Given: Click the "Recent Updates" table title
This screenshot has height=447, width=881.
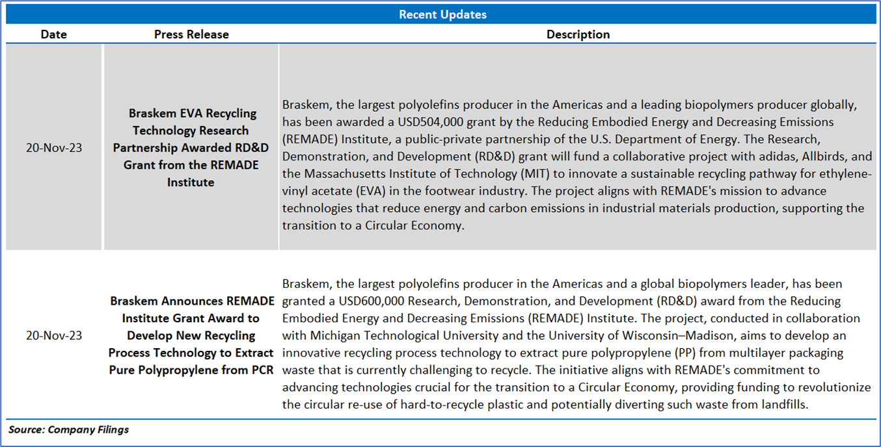Looking at the screenshot, I should coord(442,14).
